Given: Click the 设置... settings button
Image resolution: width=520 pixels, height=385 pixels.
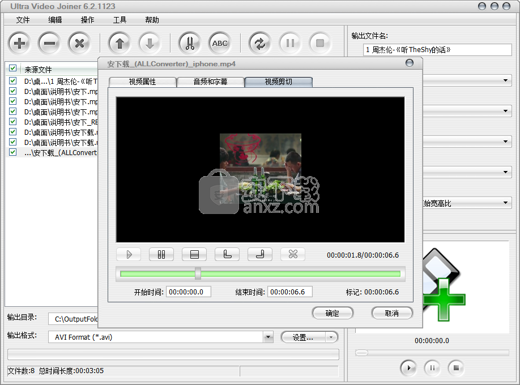Looking at the screenshot, I should pyautogui.click(x=303, y=337).
